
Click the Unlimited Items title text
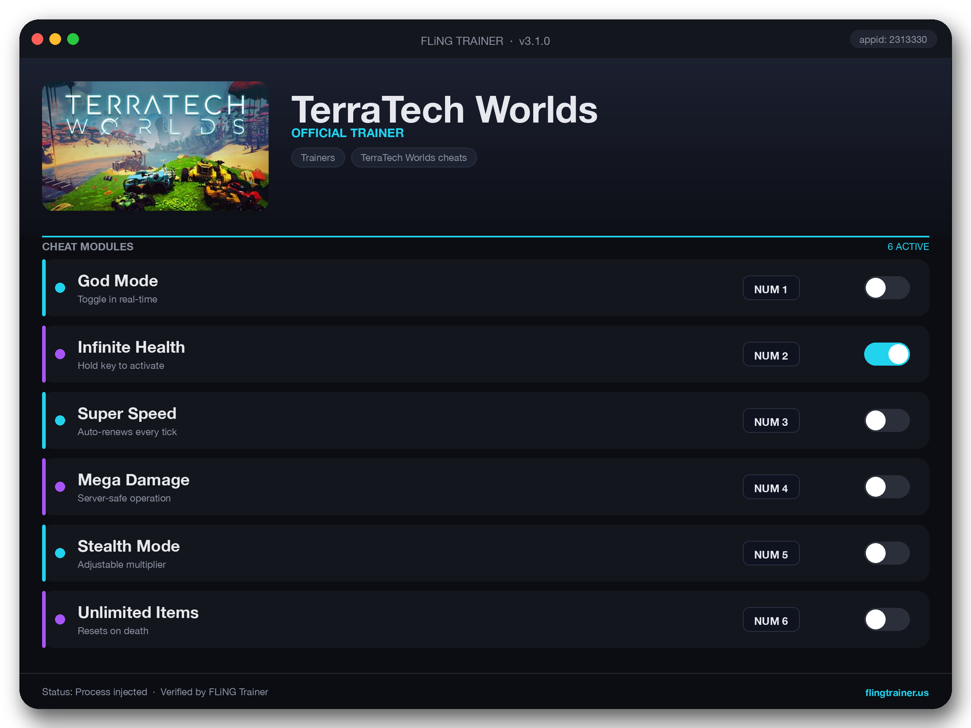(x=138, y=612)
